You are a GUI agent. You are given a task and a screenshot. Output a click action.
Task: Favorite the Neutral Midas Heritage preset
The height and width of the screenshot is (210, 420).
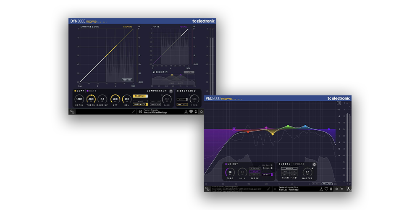pos(191,112)
